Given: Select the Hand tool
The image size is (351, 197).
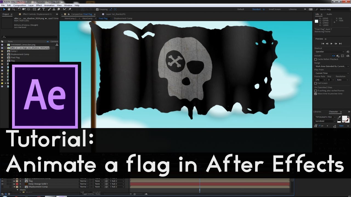Looking at the screenshot, I should pyautogui.click(x=9, y=9).
